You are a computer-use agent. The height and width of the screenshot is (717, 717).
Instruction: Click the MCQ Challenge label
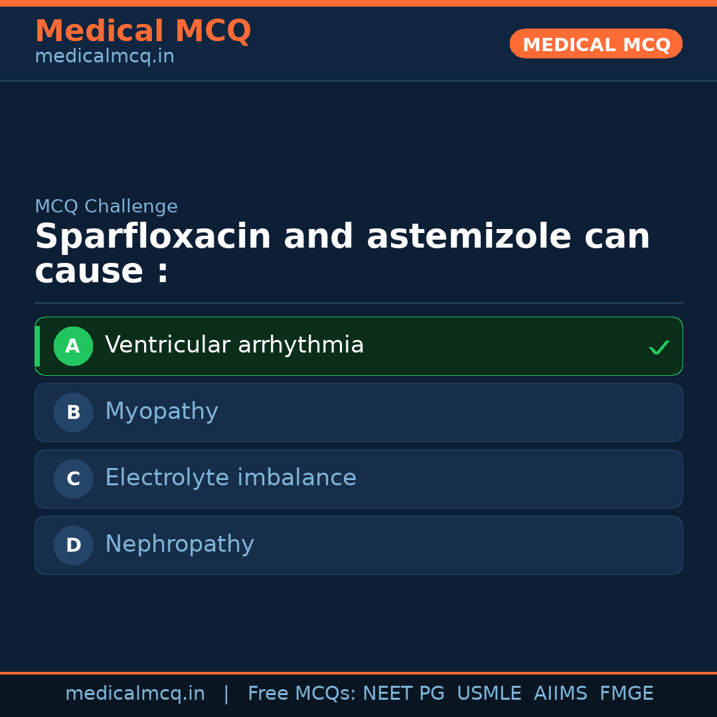tap(106, 206)
